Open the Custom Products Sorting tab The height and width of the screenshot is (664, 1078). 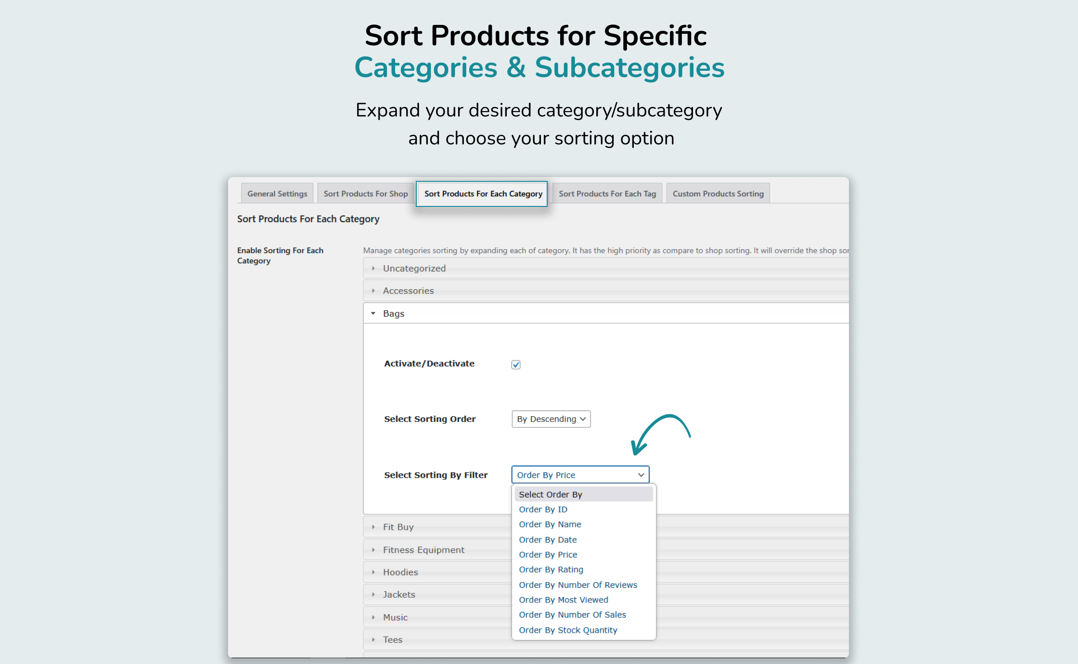[718, 193]
